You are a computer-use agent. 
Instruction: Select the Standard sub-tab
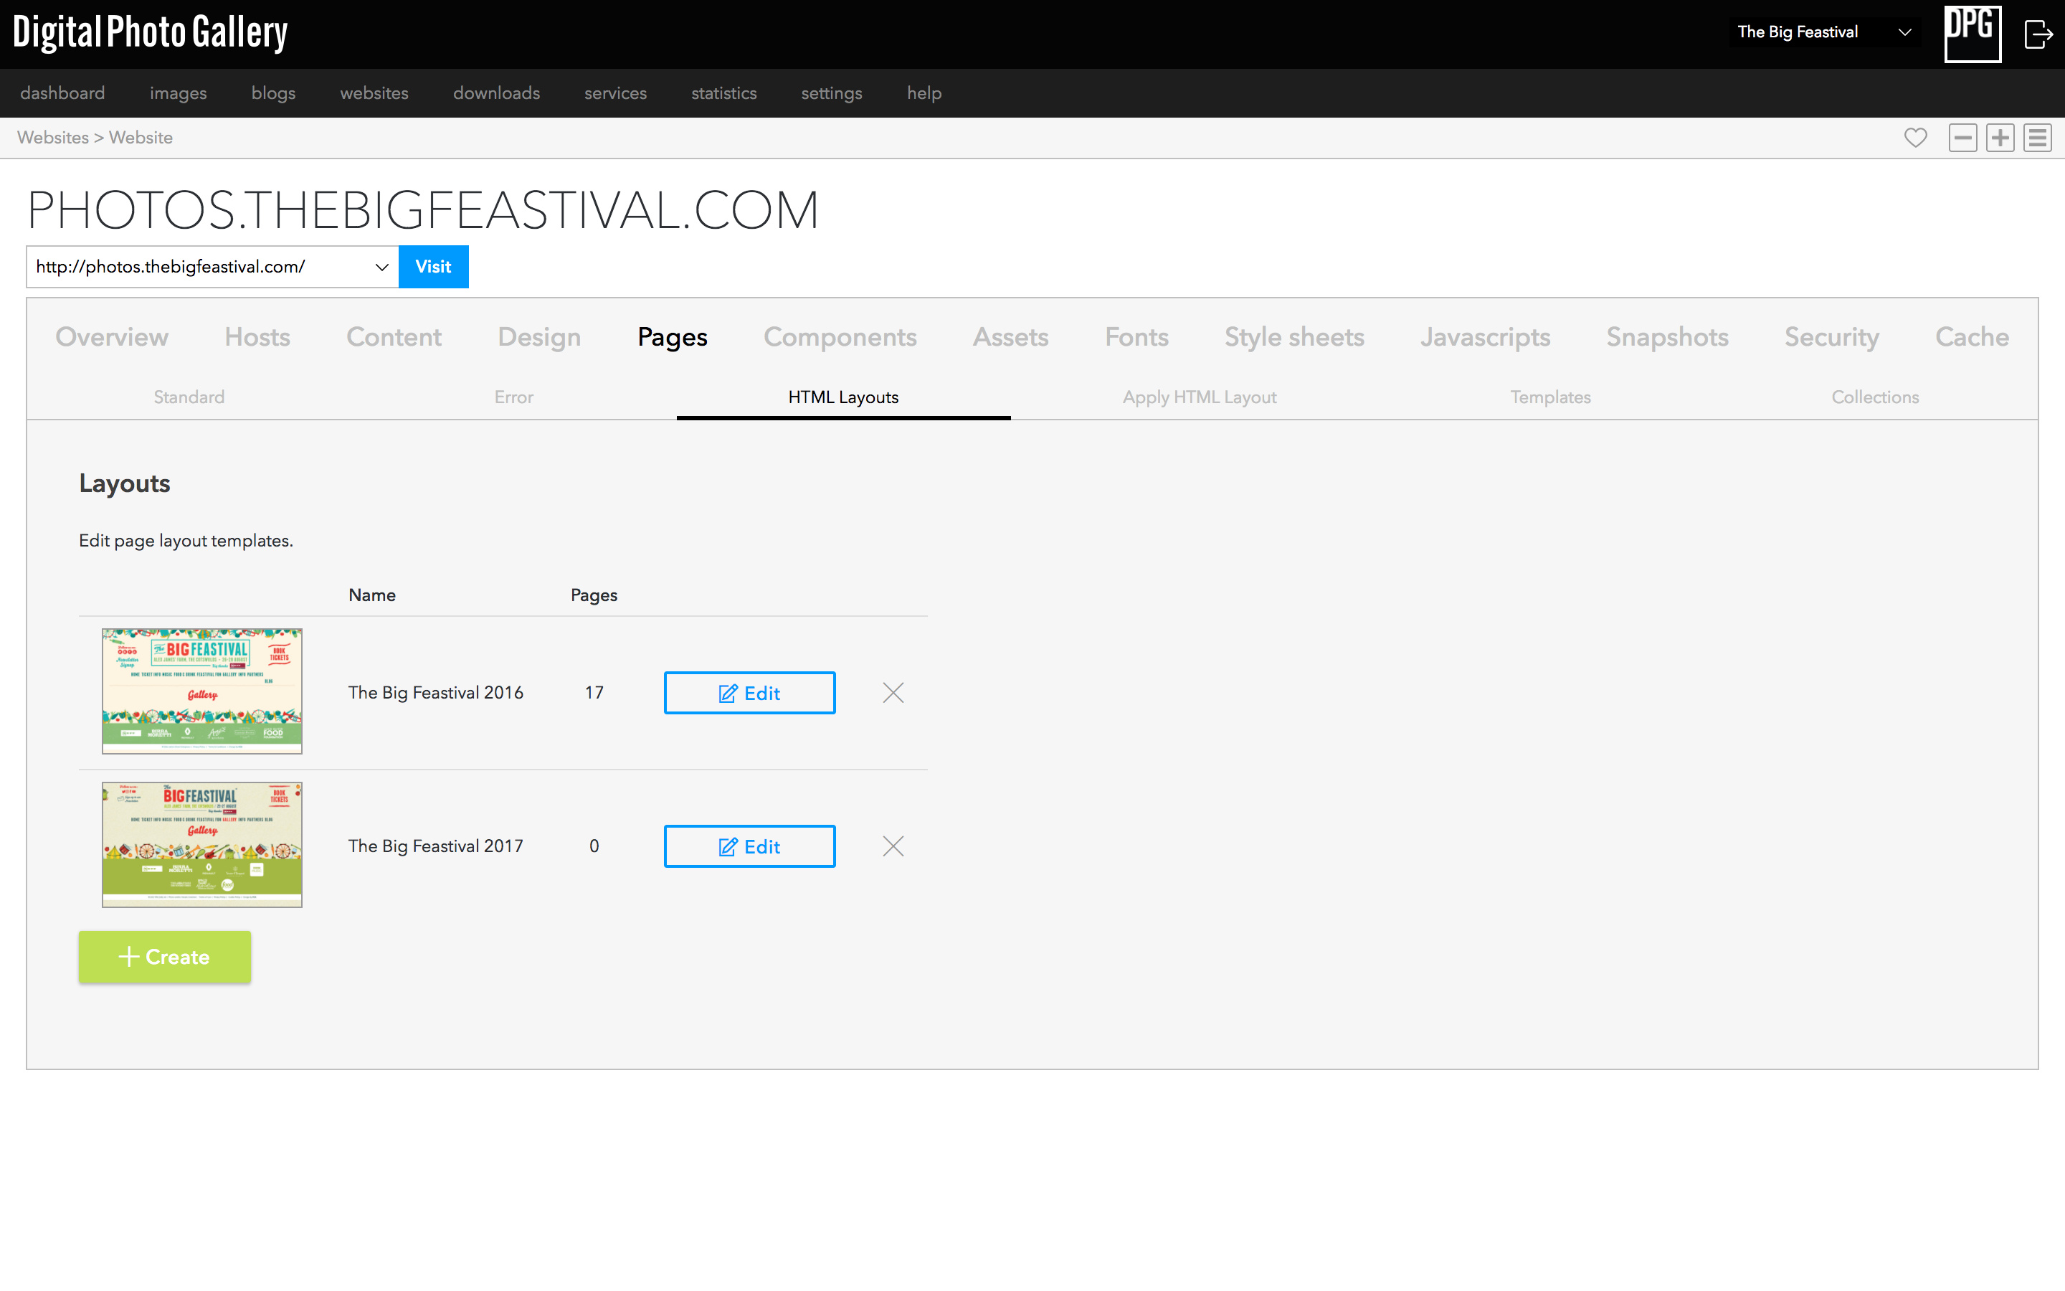click(189, 397)
